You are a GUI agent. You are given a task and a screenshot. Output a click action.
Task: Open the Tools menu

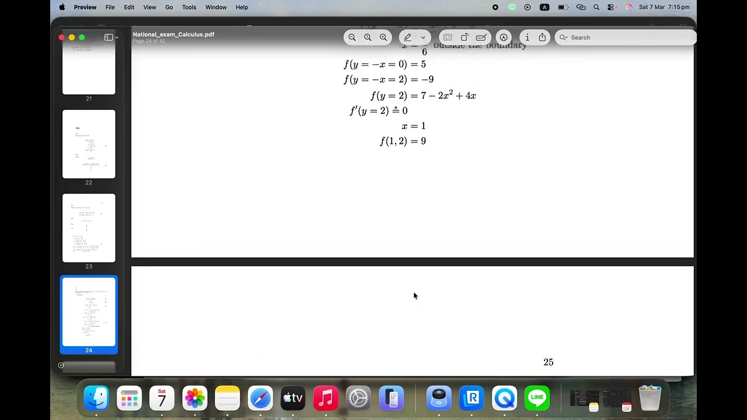(x=189, y=7)
